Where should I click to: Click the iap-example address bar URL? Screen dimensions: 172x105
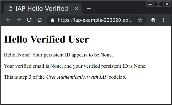pos(95,20)
